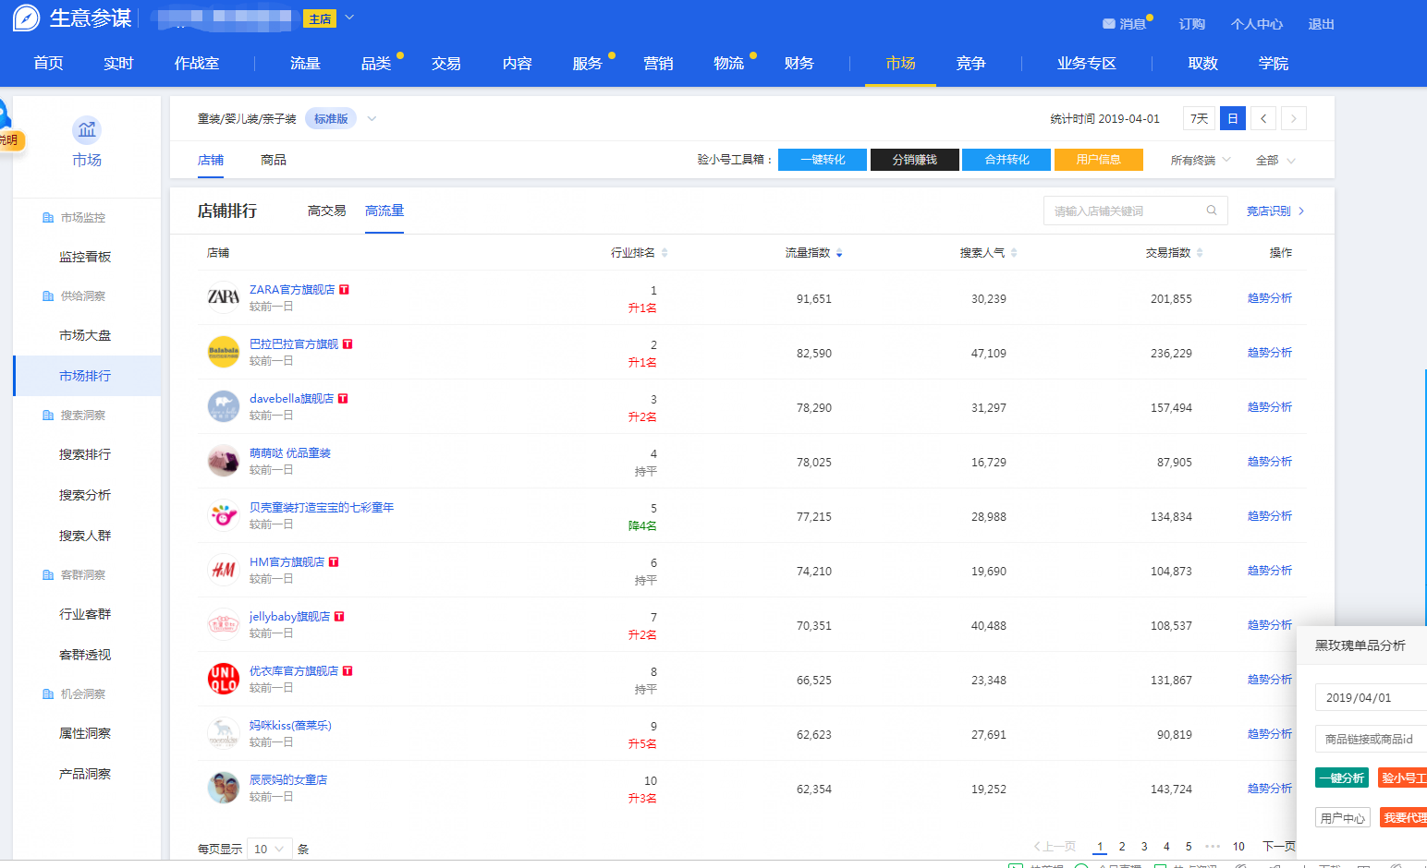Image resolution: width=1427 pixels, height=868 pixels.
Task: Open 作战室 in top navigation
Action: (x=197, y=64)
